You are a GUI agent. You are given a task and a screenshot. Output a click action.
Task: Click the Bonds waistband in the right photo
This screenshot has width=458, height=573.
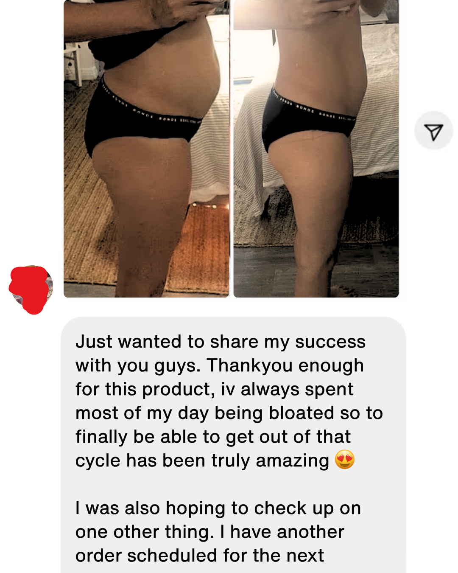pyautogui.click(x=314, y=108)
